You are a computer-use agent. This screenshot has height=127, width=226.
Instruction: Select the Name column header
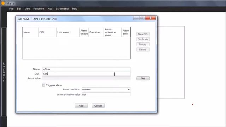[x=30, y=32]
